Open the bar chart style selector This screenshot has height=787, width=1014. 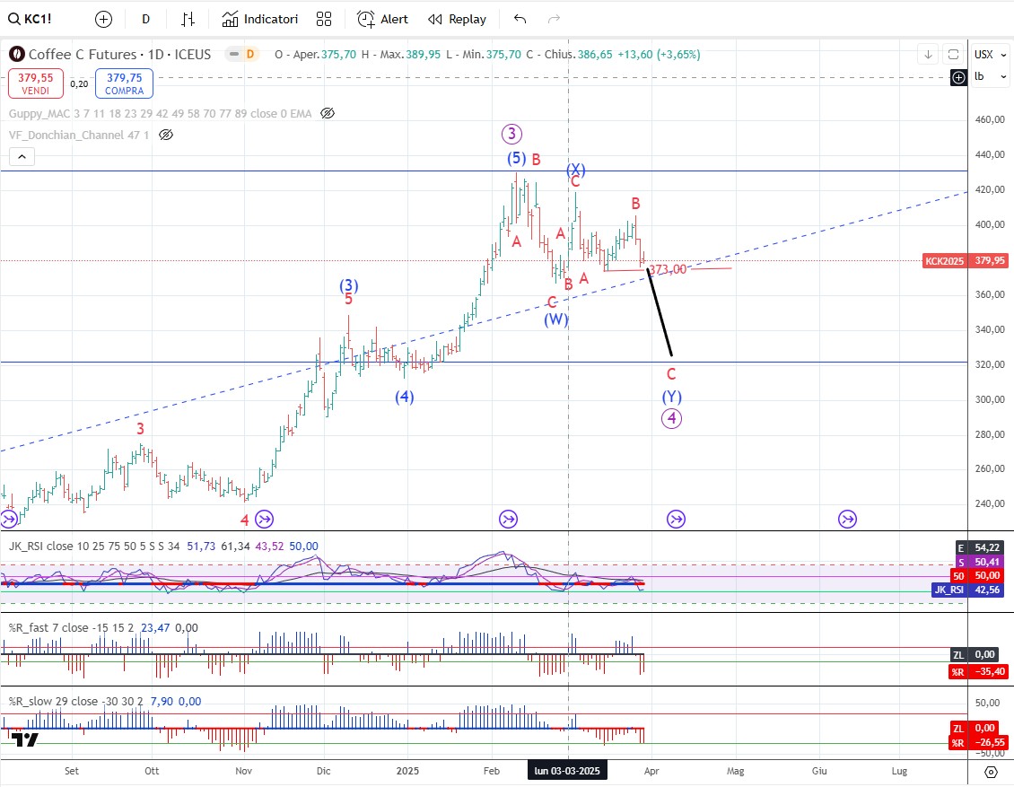coord(188,19)
